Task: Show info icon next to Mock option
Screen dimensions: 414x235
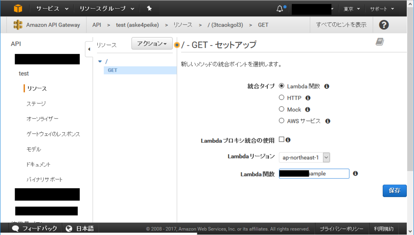Action: 307,110
